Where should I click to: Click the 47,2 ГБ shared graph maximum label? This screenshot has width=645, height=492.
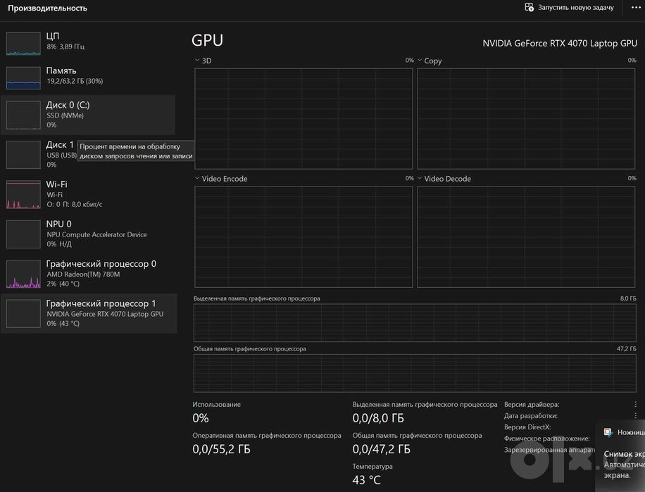(x=627, y=348)
